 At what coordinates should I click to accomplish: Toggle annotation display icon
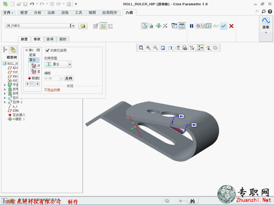click(x=208, y=48)
